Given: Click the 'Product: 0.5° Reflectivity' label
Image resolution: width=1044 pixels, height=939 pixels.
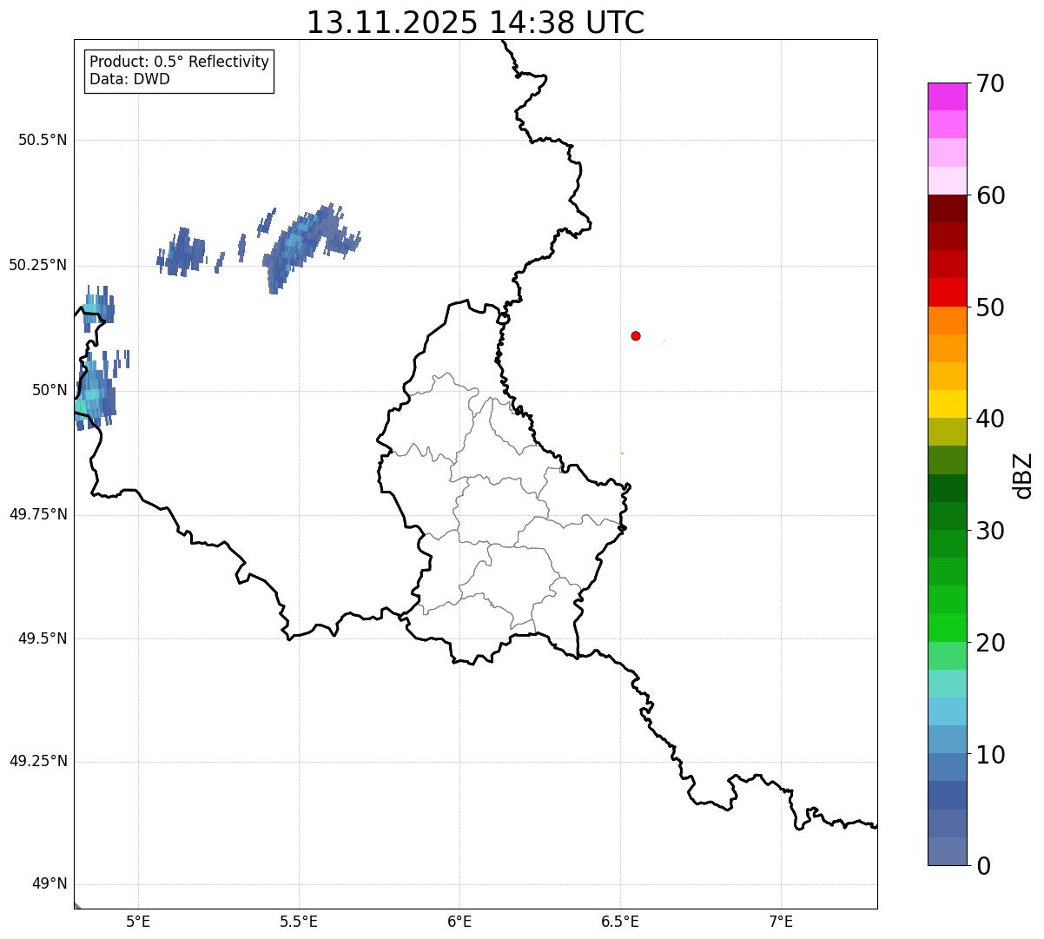Looking at the screenshot, I should pos(179,62).
